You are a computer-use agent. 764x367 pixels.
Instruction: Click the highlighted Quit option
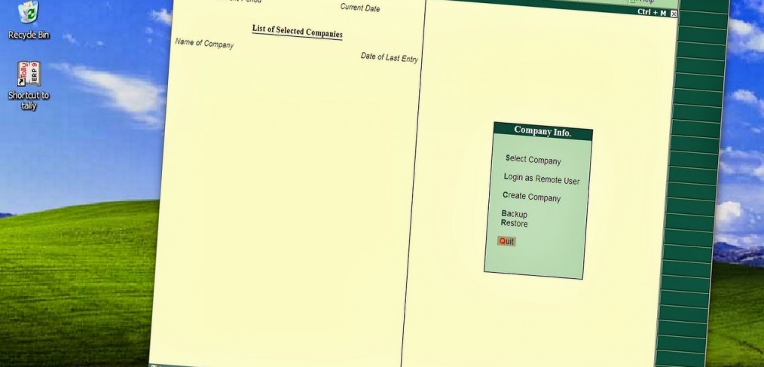point(506,241)
